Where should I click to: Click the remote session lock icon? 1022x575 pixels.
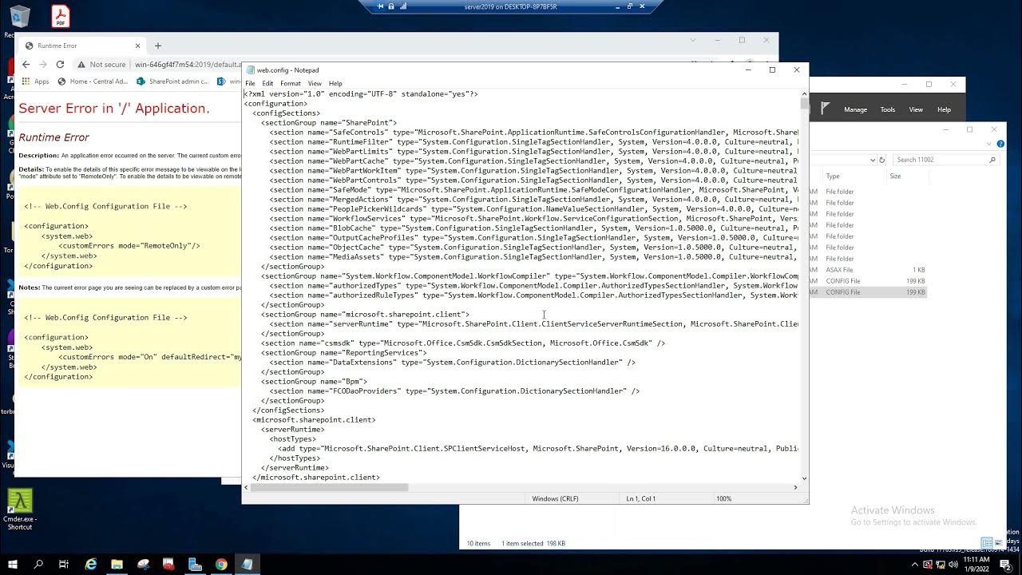pyautogui.click(x=391, y=6)
